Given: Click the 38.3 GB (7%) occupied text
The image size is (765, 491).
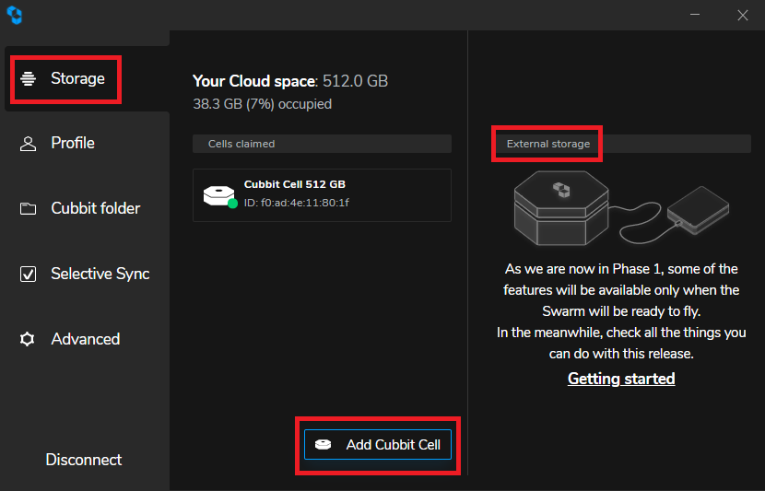Looking at the screenshot, I should coord(262,104).
